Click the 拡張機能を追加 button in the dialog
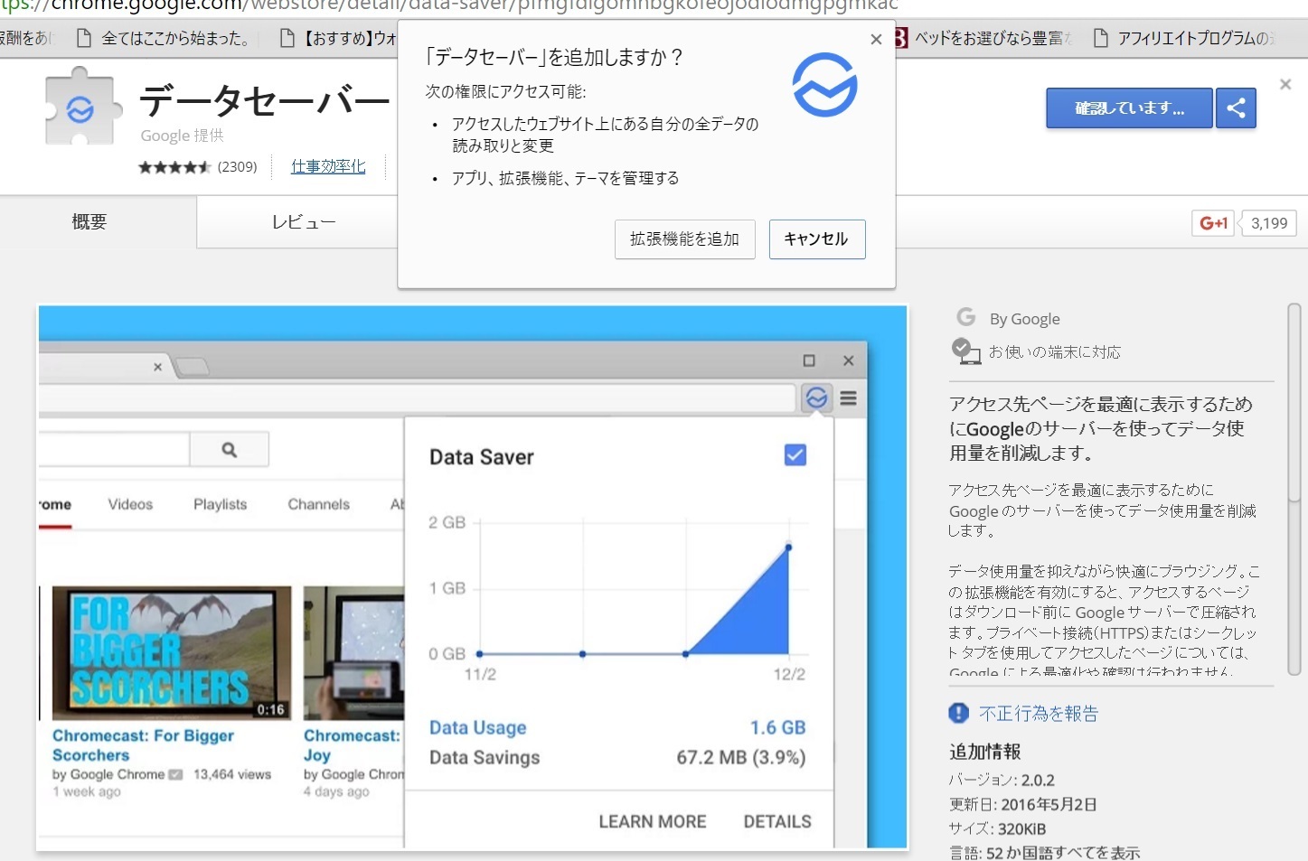1308x861 pixels. 684,239
